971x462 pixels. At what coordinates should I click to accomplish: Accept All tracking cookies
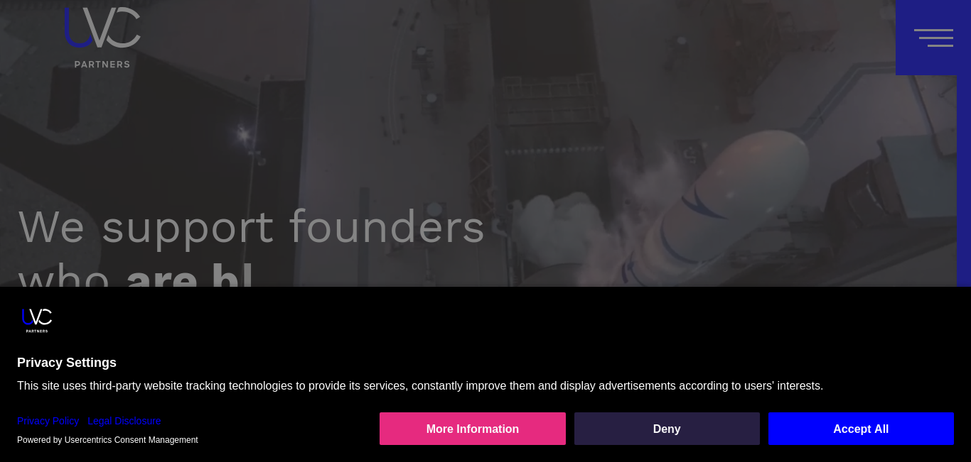click(x=861, y=429)
